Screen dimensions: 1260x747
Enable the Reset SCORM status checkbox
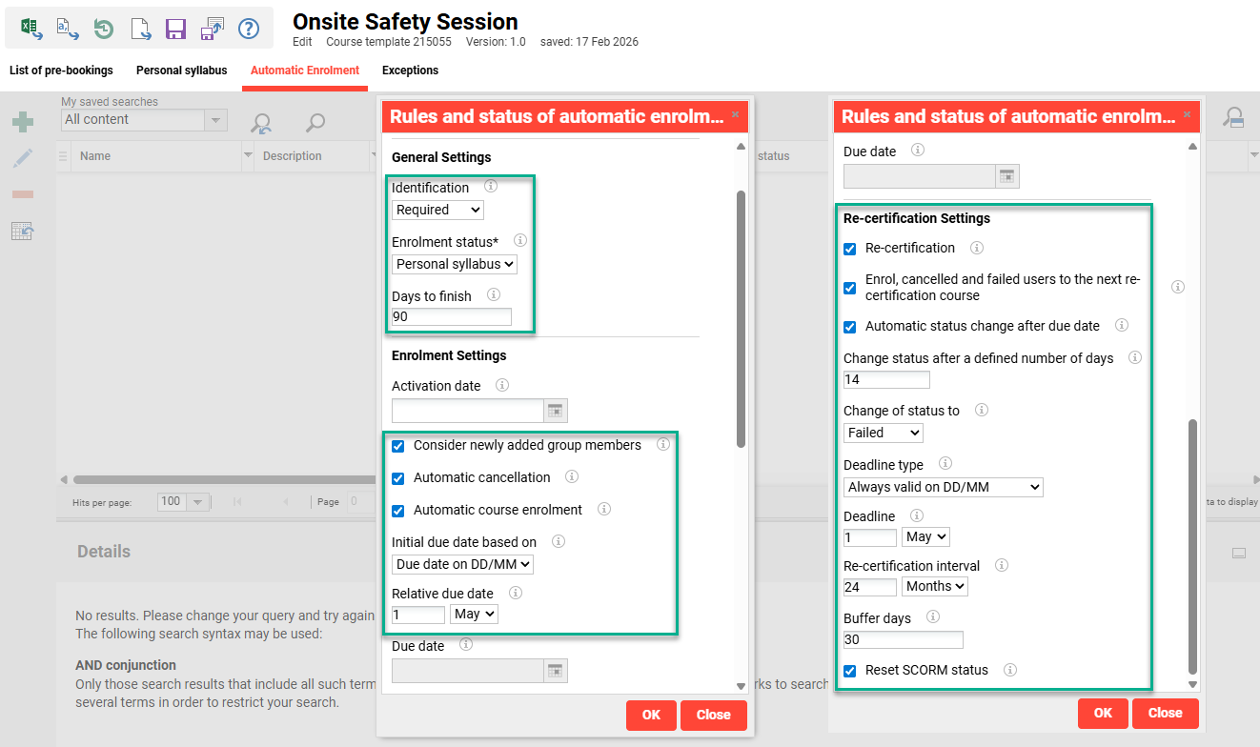click(849, 670)
